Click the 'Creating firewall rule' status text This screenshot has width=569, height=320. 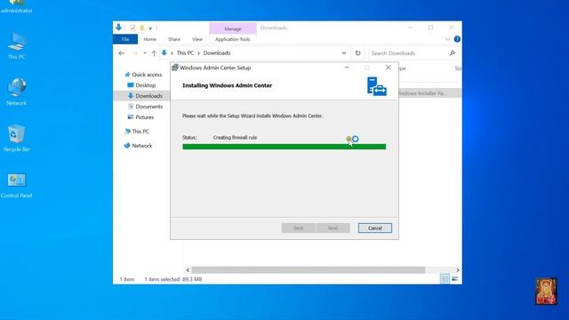pos(235,138)
